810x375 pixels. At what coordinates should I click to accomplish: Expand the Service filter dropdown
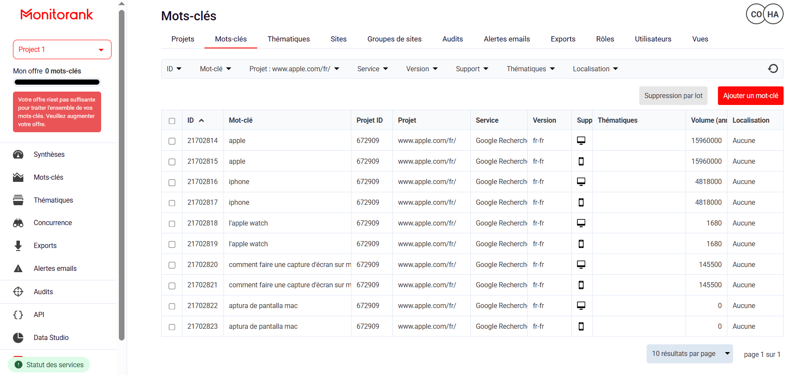(373, 69)
